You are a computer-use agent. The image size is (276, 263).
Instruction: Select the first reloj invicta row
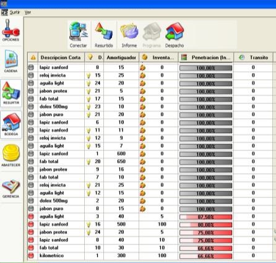point(150,75)
